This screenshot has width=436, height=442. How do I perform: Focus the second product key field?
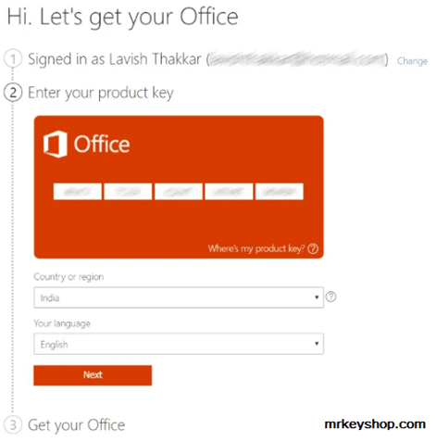(x=128, y=192)
